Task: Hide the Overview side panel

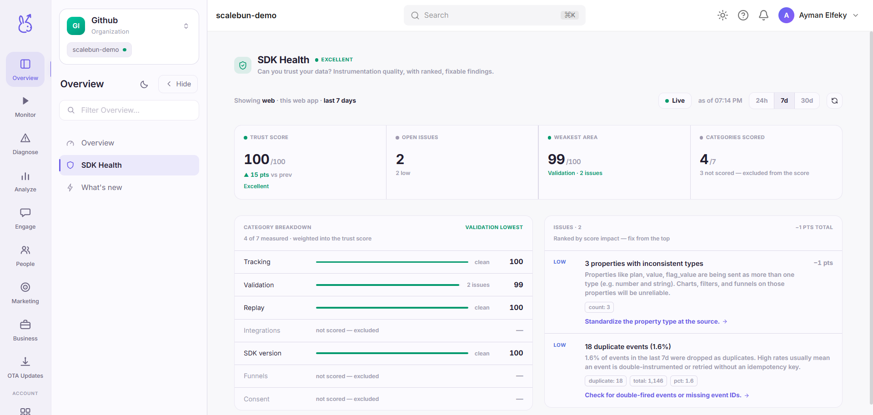Action: [178, 84]
